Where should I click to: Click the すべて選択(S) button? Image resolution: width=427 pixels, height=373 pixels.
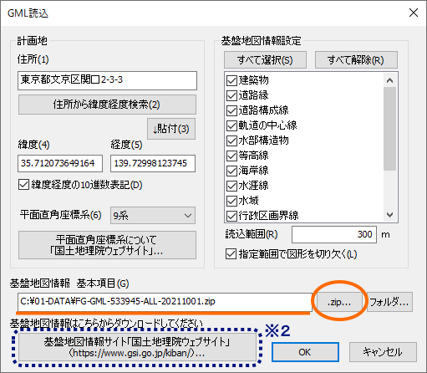265,59
